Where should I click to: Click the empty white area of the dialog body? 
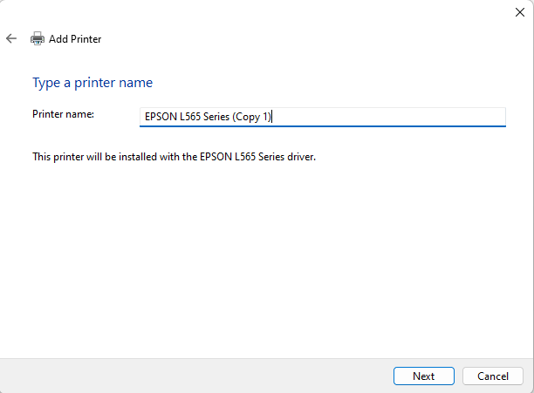pos(262,261)
